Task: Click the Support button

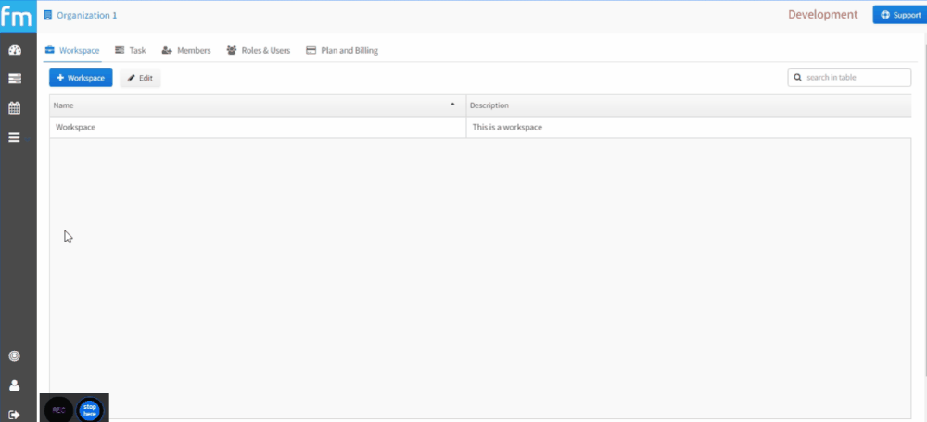Action: [x=900, y=15]
